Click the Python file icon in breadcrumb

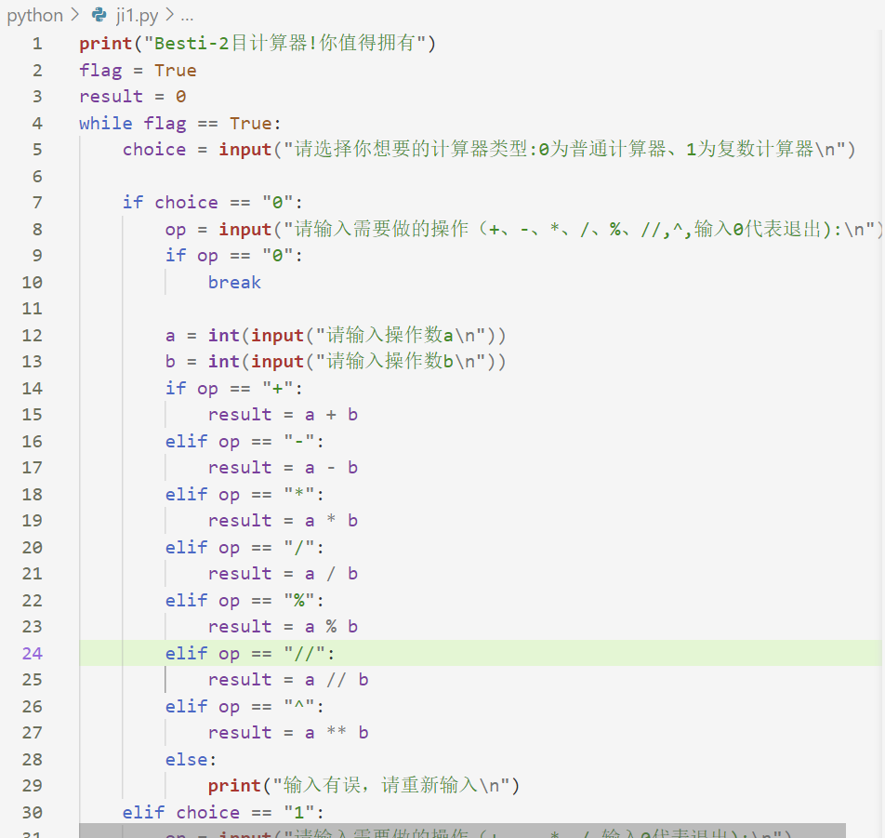click(99, 15)
